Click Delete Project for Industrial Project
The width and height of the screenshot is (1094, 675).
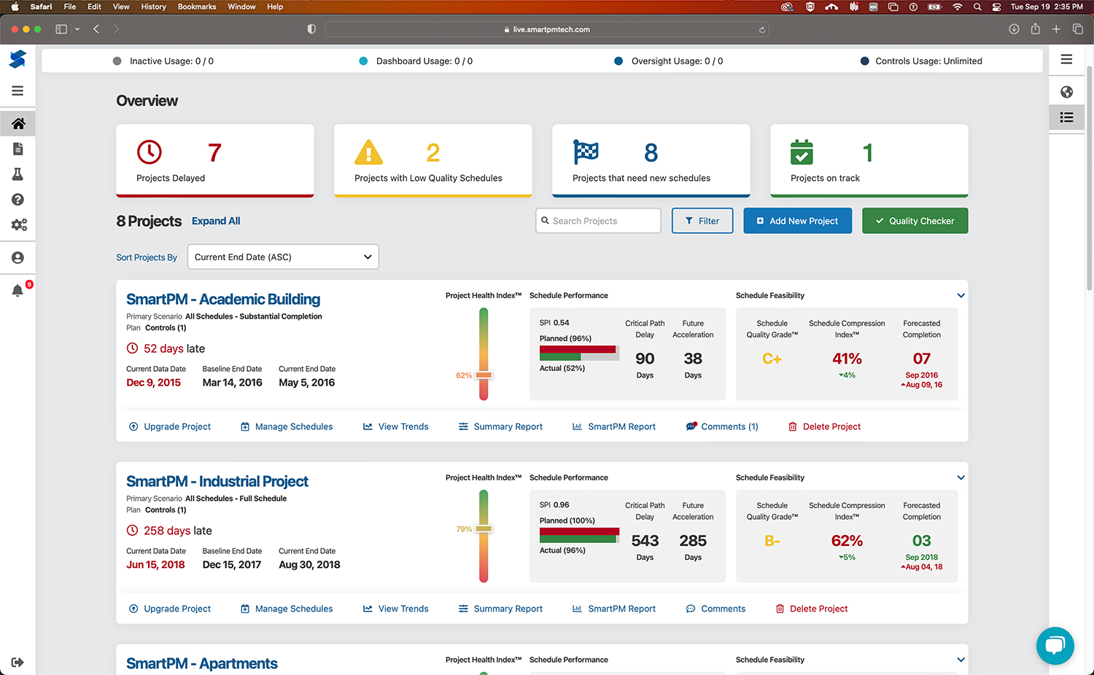pos(811,609)
